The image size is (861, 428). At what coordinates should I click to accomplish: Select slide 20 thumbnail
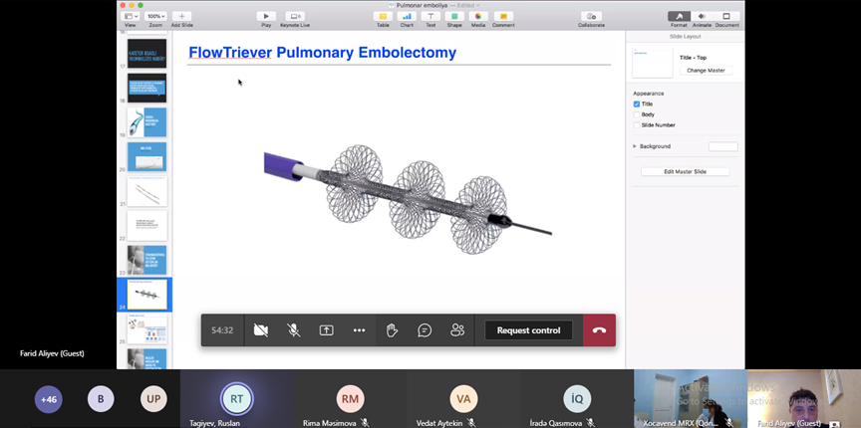coord(147,157)
